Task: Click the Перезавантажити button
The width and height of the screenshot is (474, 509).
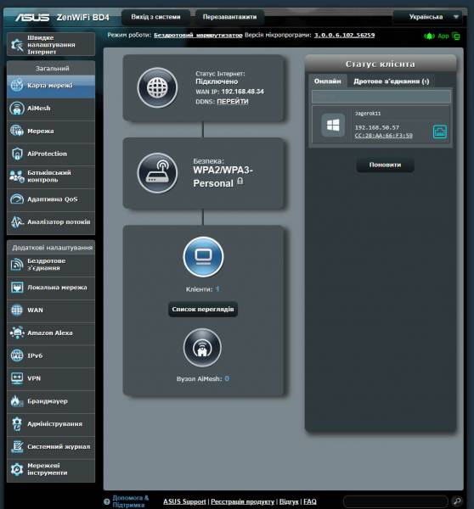Action: tap(229, 17)
